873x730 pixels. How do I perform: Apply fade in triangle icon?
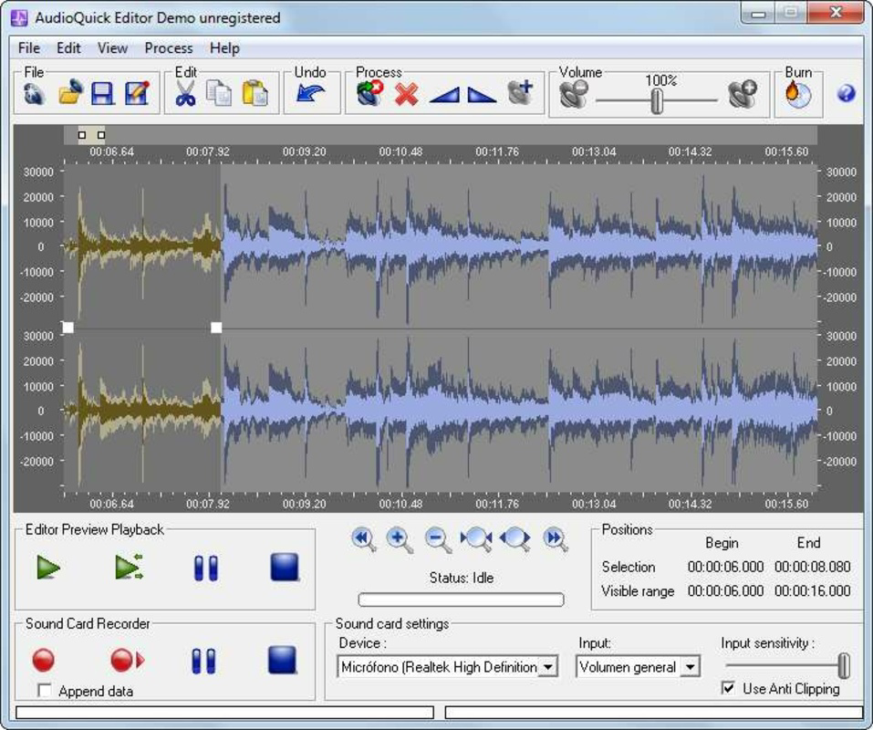tap(445, 95)
